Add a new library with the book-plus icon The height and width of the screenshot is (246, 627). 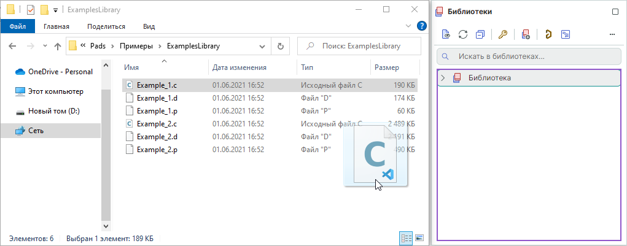pos(525,34)
